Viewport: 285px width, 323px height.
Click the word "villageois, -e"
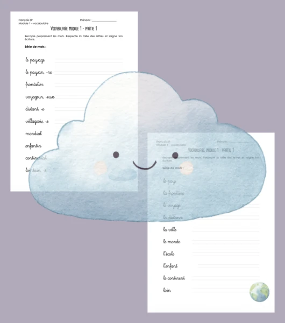tap(37, 121)
